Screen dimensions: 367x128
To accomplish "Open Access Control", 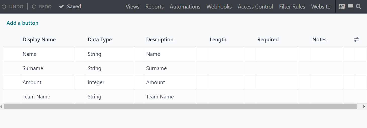I will click(255, 7).
